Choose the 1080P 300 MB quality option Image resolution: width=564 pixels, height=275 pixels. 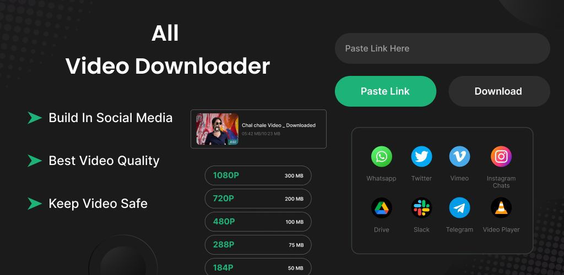click(258, 175)
